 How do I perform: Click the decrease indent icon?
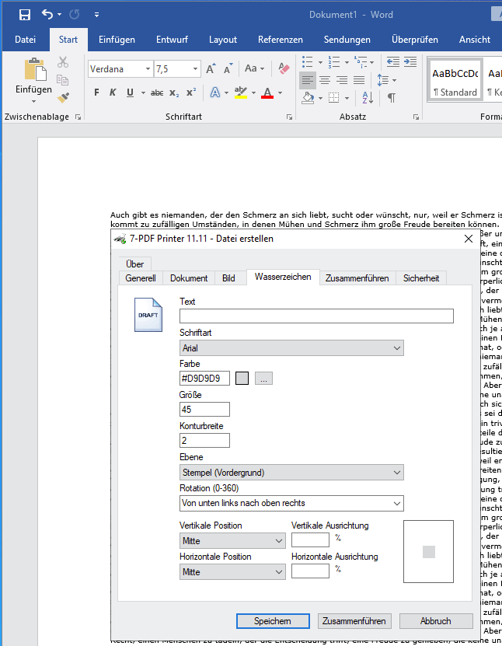[393, 62]
